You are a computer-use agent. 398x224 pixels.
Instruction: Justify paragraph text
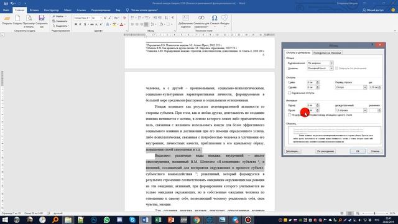click(146, 24)
